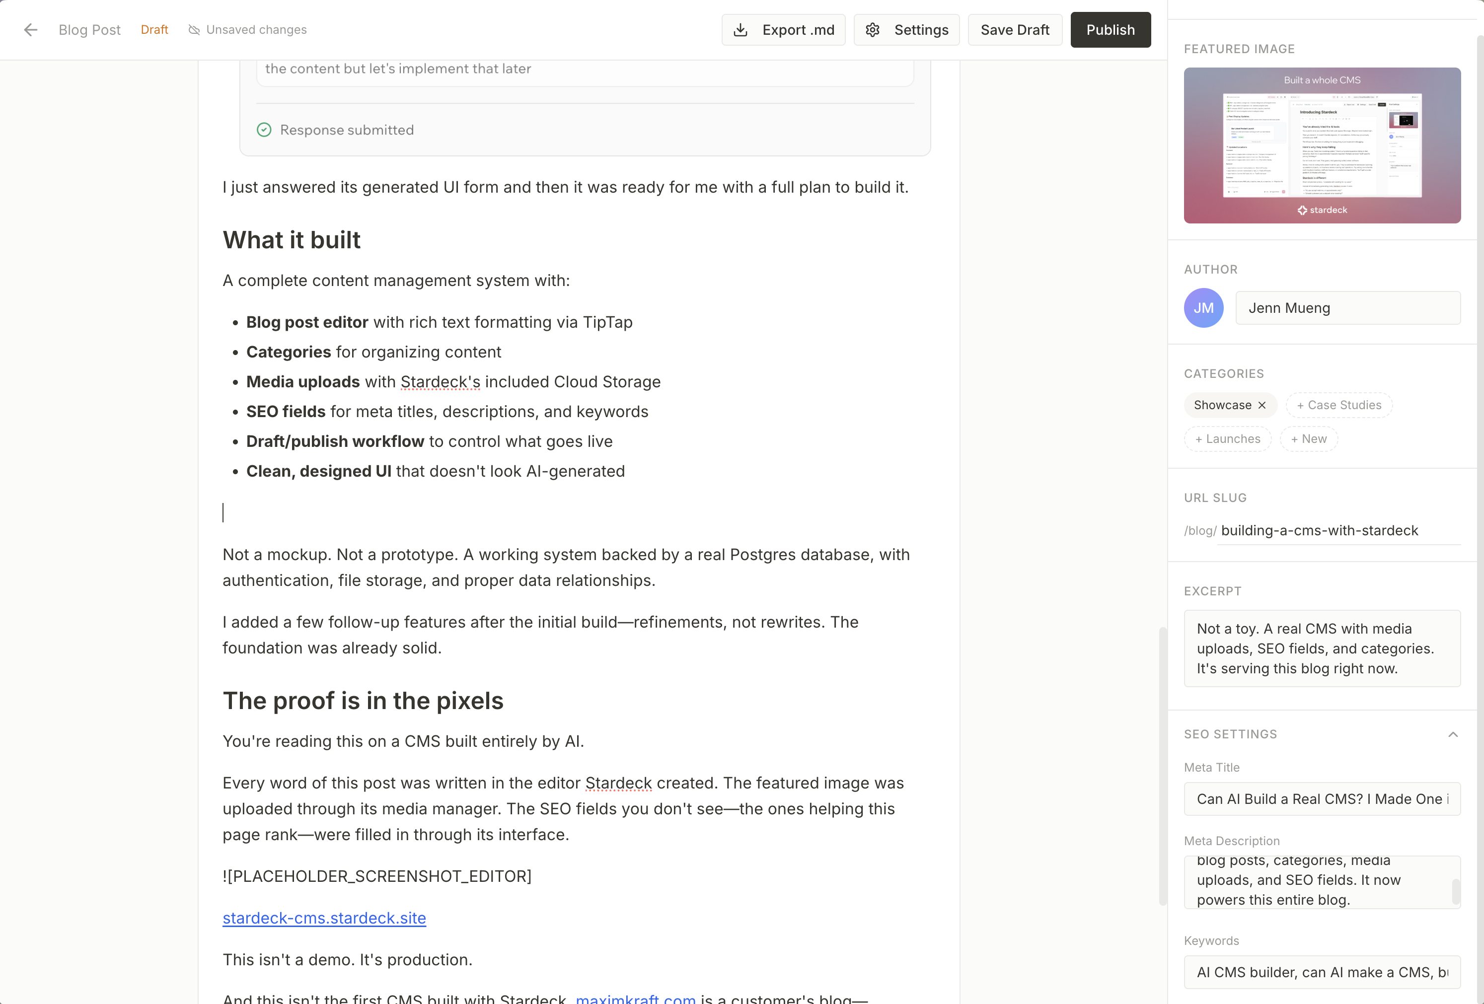Remove the Showcase category with X
Screen dimensions: 1484x1004
click(1262, 405)
